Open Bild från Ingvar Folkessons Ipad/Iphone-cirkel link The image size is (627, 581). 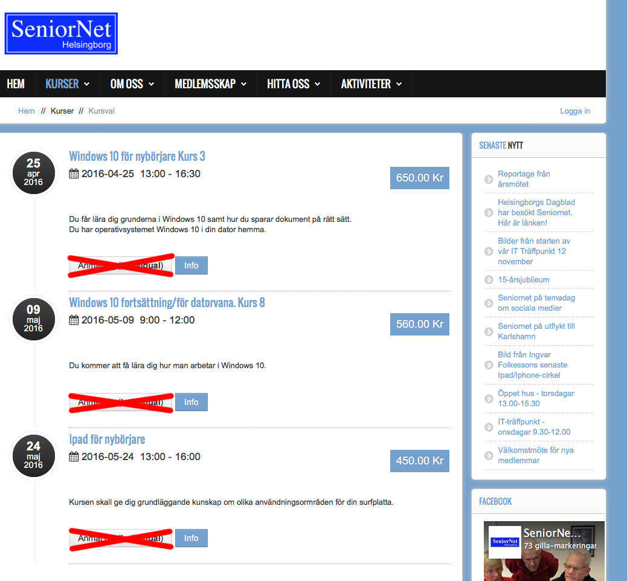tap(532, 365)
